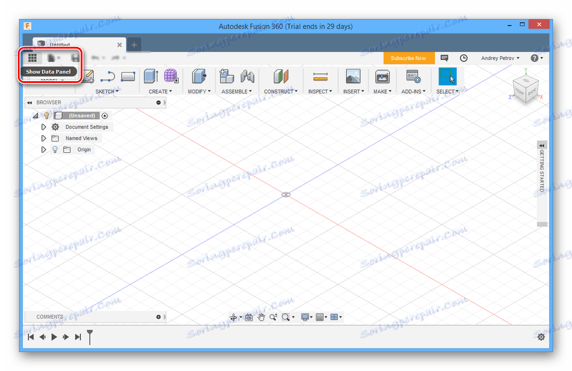This screenshot has width=572, height=371.
Task: Click the Zoom Window icon
Action: tap(285, 317)
